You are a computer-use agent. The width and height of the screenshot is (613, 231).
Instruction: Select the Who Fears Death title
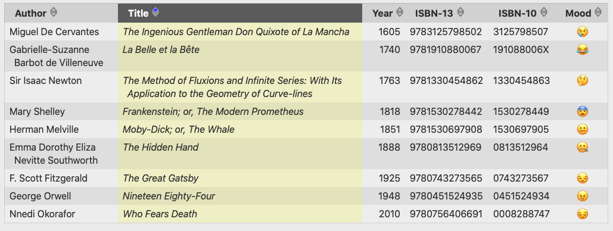pyautogui.click(x=160, y=214)
